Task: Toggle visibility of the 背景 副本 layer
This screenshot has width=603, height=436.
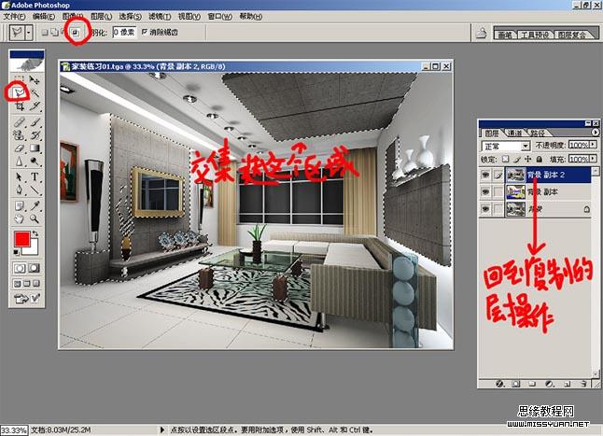Action: coord(484,192)
